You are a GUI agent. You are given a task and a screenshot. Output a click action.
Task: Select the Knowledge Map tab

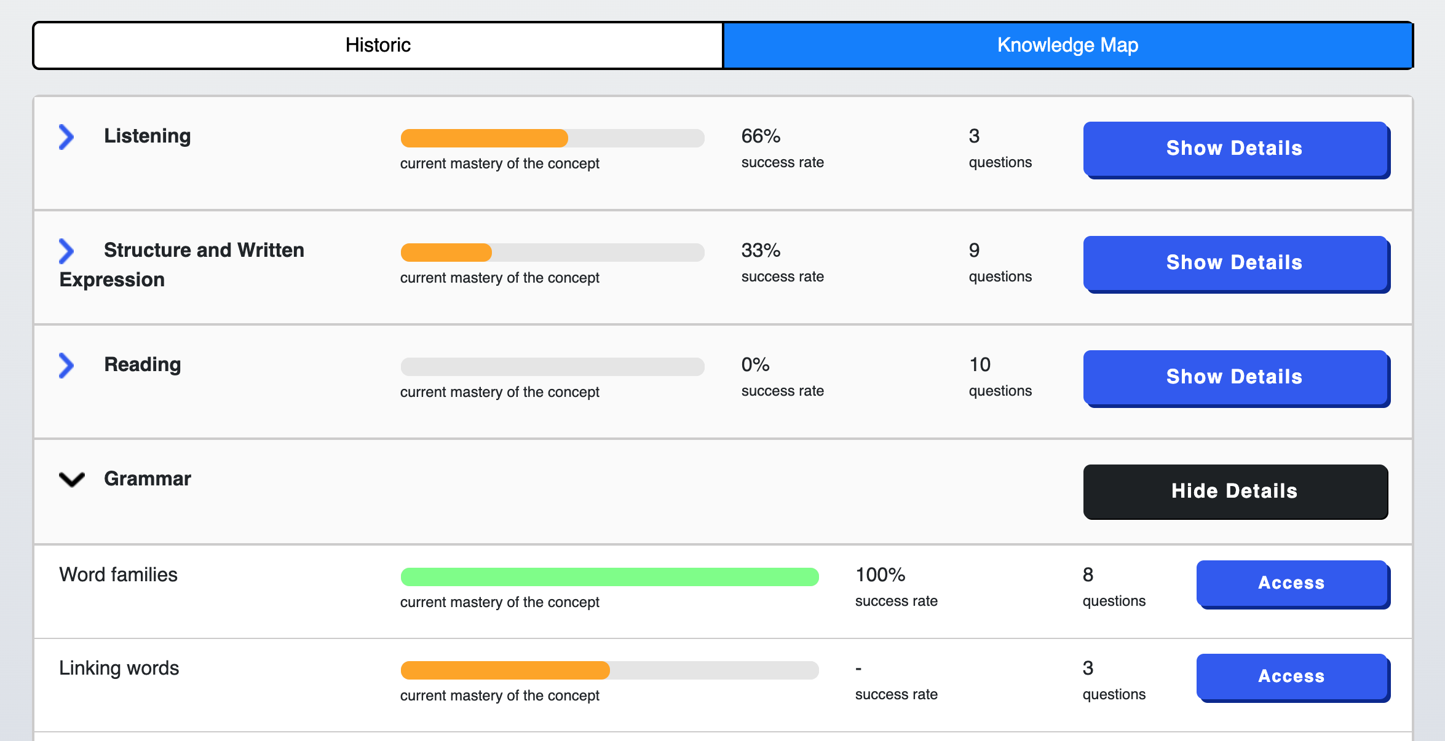[1067, 45]
